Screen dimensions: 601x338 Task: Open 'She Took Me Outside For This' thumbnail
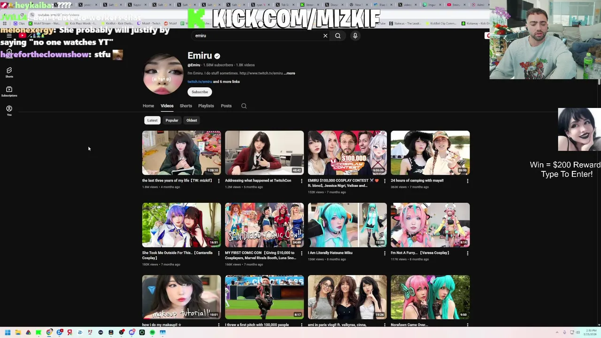pyautogui.click(x=182, y=225)
